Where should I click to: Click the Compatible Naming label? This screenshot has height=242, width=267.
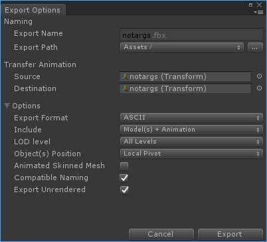51,178
